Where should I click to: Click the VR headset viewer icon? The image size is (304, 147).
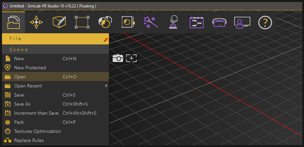(219, 23)
